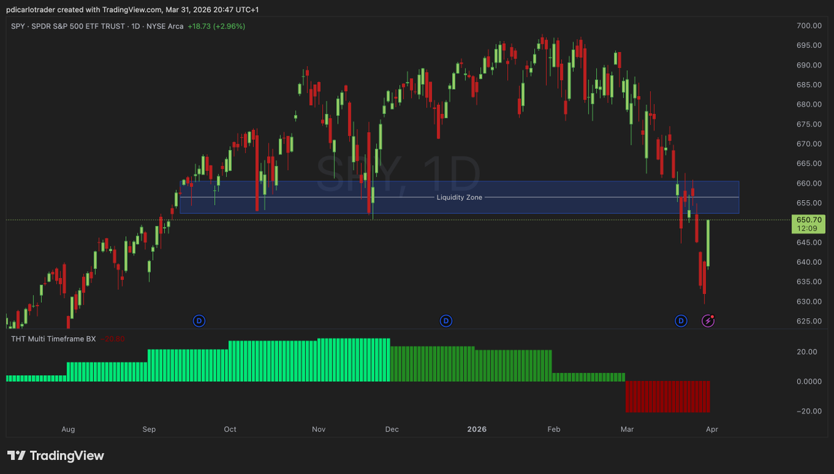Viewport: 834px width, 474px height.
Task: Click the 660.00 price axis label
Action: pyautogui.click(x=808, y=183)
